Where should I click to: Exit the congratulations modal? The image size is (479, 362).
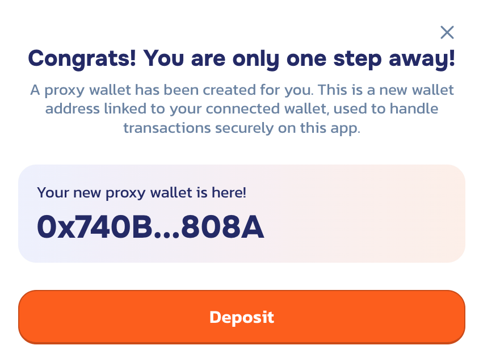(x=447, y=32)
